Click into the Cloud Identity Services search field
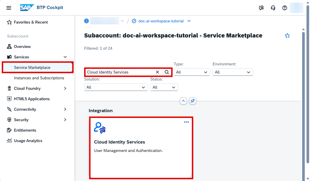 coord(120,72)
